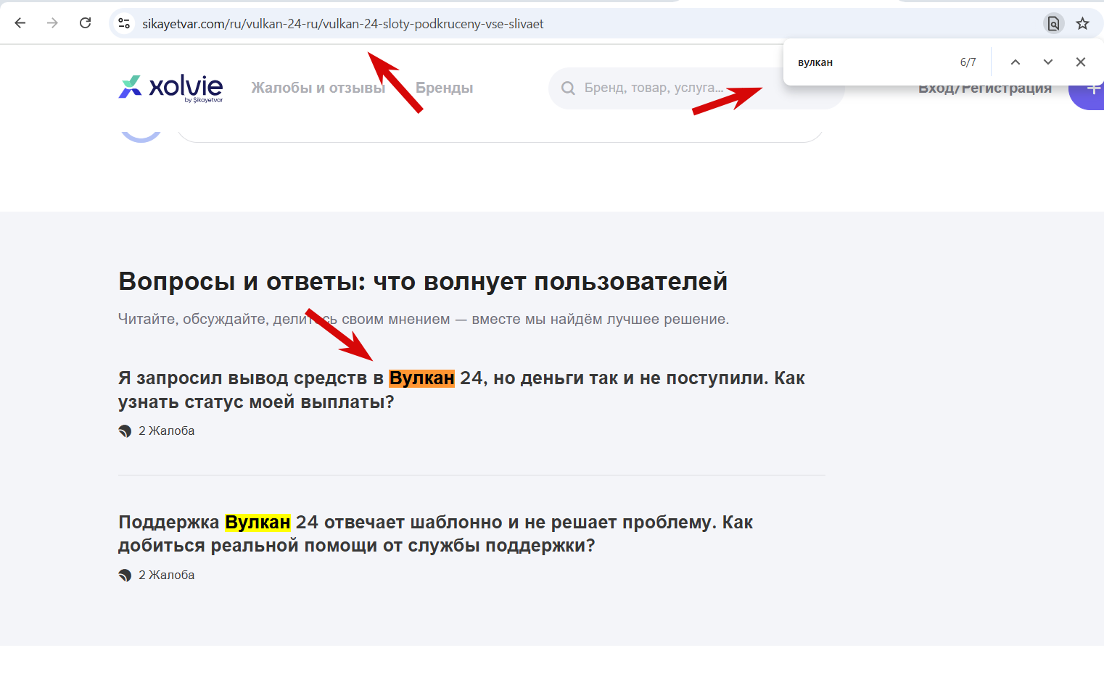Click the address bar URL text

click(x=343, y=24)
